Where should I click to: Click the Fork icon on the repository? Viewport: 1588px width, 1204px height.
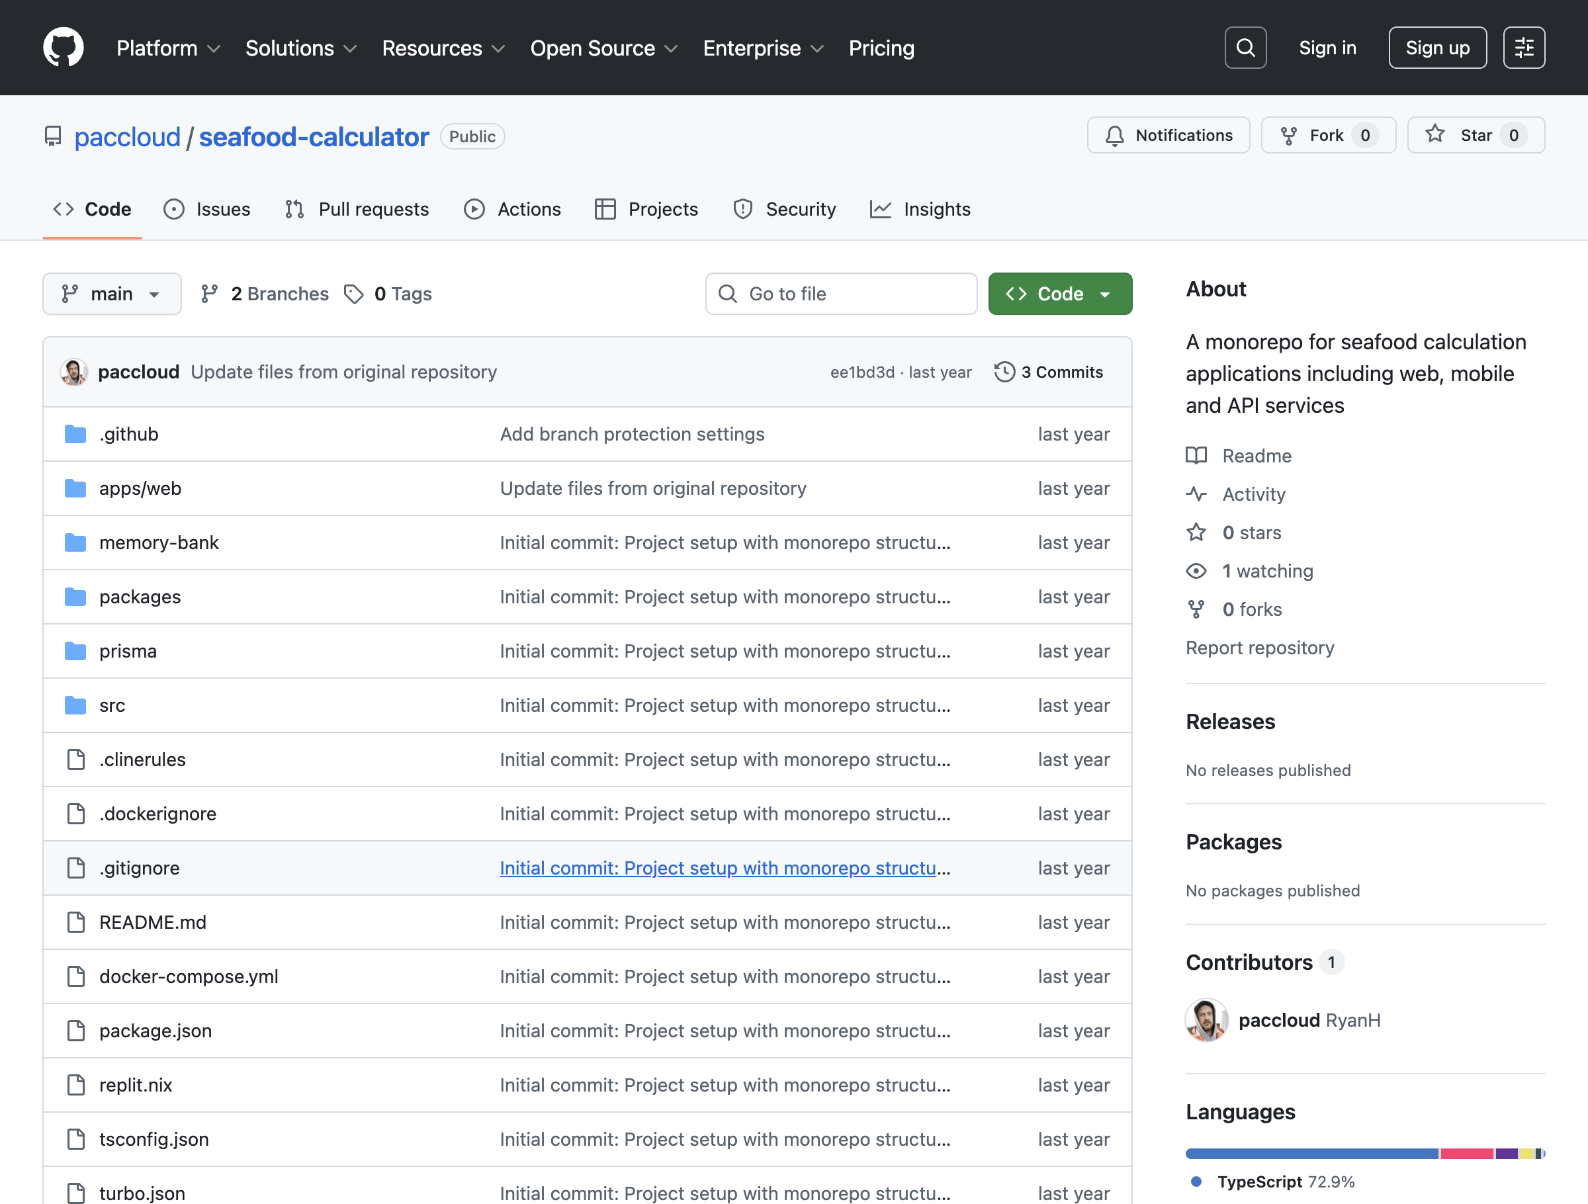(x=1290, y=135)
